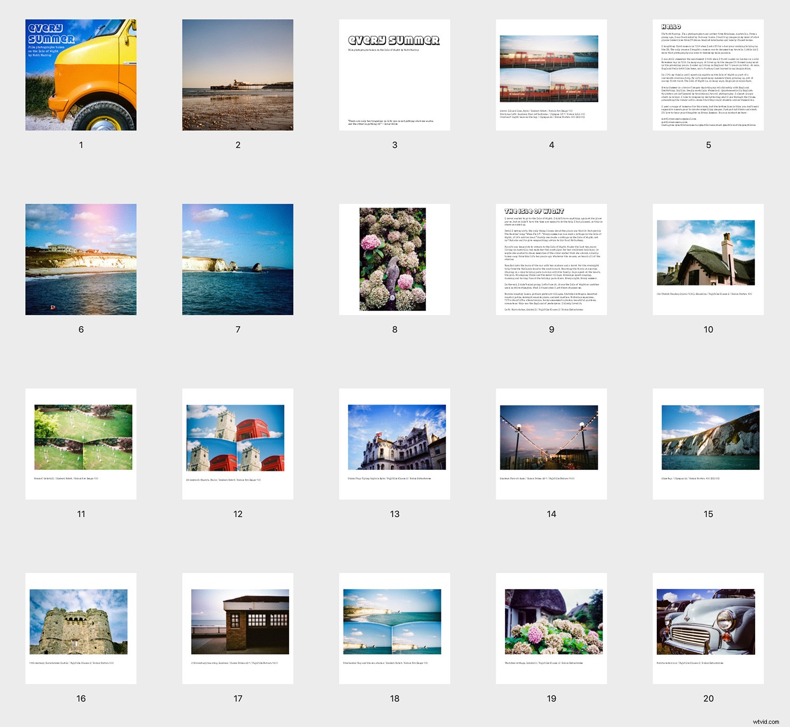Open the Every Summer title page thumbnail
The image size is (790, 727).
pyautogui.click(x=394, y=74)
